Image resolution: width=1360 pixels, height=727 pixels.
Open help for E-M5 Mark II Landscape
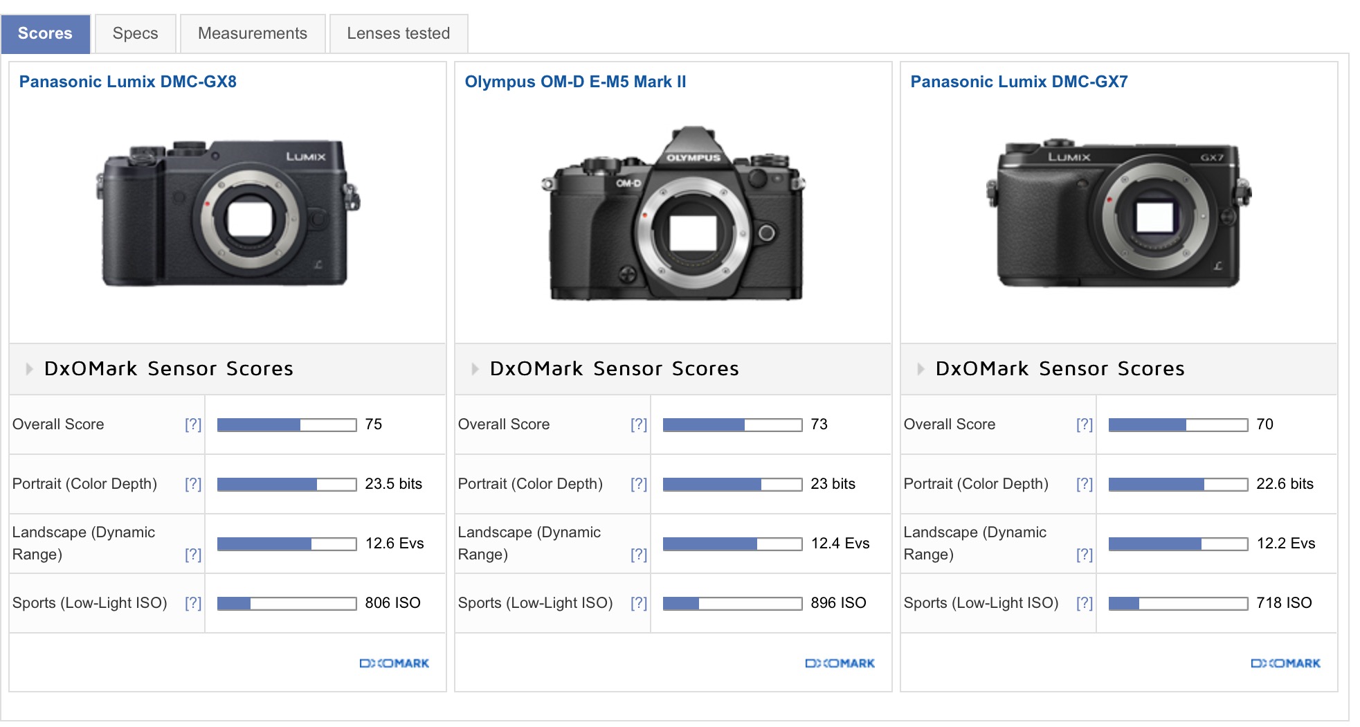click(x=638, y=555)
